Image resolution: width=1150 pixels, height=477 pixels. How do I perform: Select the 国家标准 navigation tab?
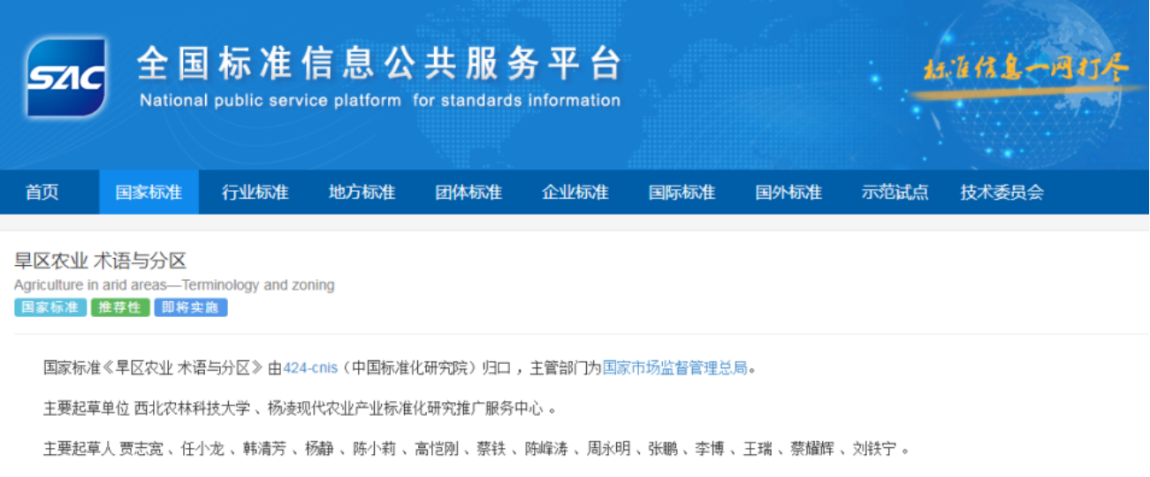pos(149,193)
